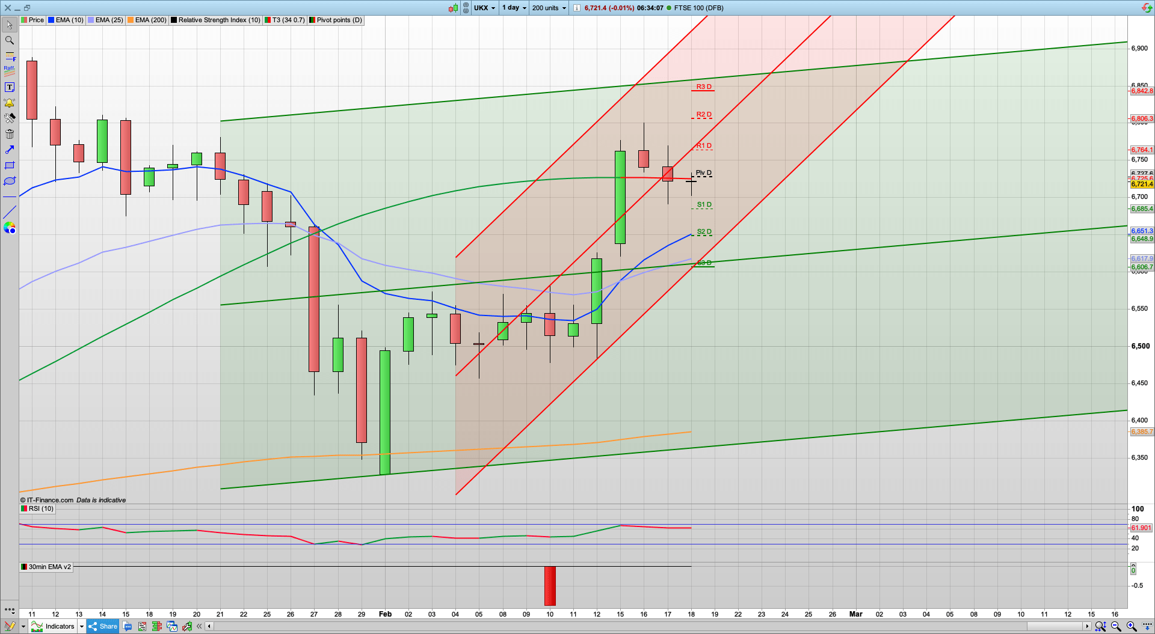Toggle the Pivot points (D) indicator
The height and width of the screenshot is (634, 1155).
click(335, 20)
